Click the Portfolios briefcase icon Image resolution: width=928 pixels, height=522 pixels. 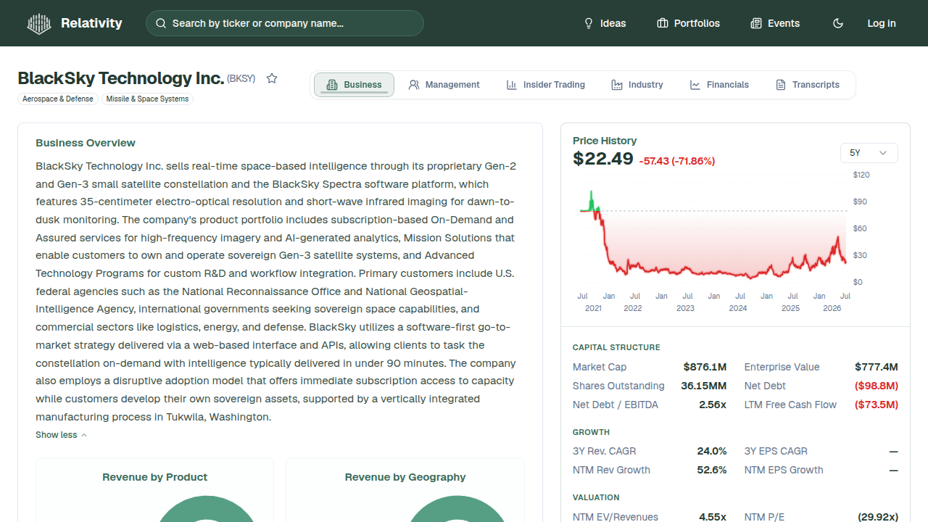pyautogui.click(x=663, y=23)
